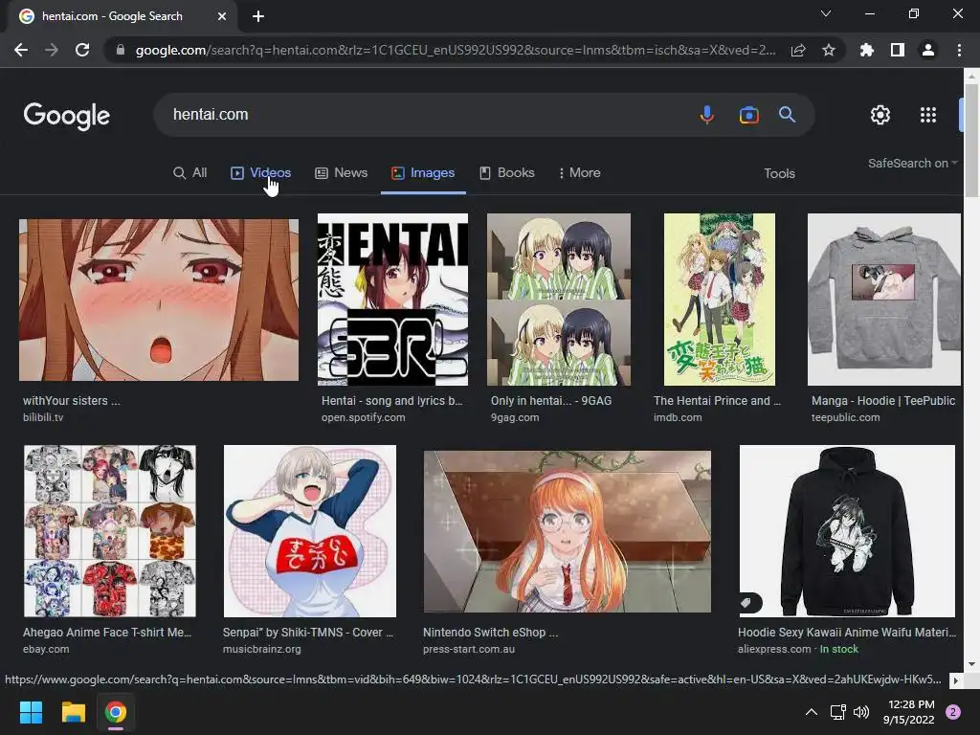
Task: Click the Google logo
Action: coord(67,116)
